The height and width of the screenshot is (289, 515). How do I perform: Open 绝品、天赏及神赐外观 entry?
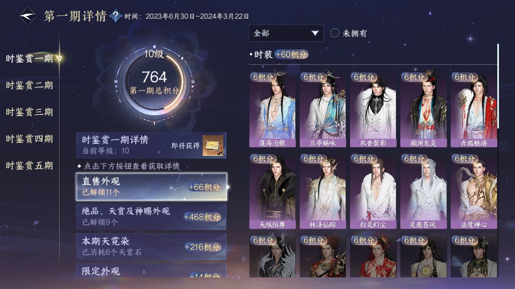pos(151,217)
